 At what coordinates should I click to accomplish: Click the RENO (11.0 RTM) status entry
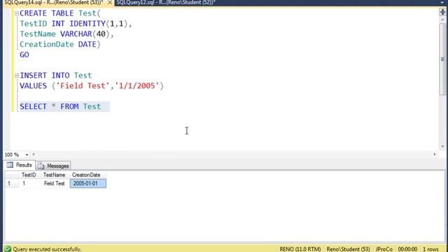[300, 249]
